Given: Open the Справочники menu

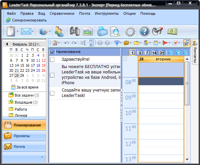Looking at the screenshot, I should coord(62,13).
